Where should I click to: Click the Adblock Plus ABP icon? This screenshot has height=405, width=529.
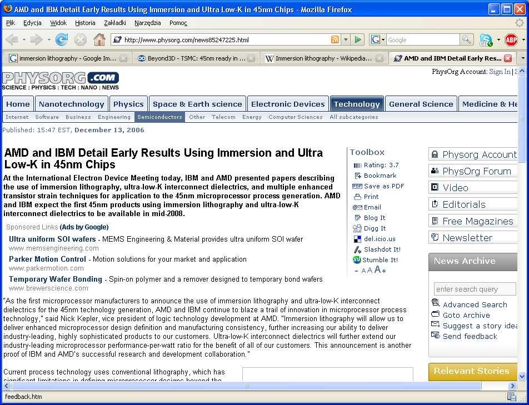[511, 40]
